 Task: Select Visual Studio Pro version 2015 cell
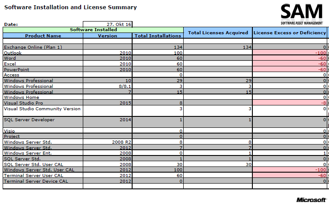107,103
